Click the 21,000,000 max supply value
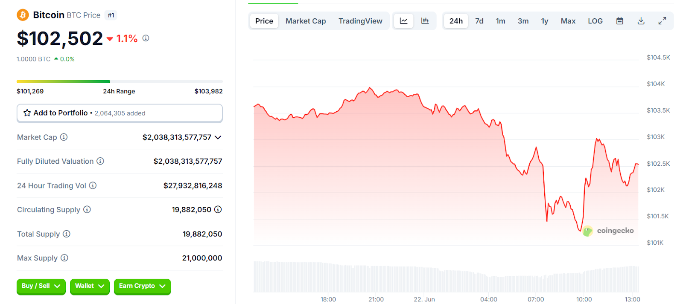The image size is (683, 304). pos(202,258)
